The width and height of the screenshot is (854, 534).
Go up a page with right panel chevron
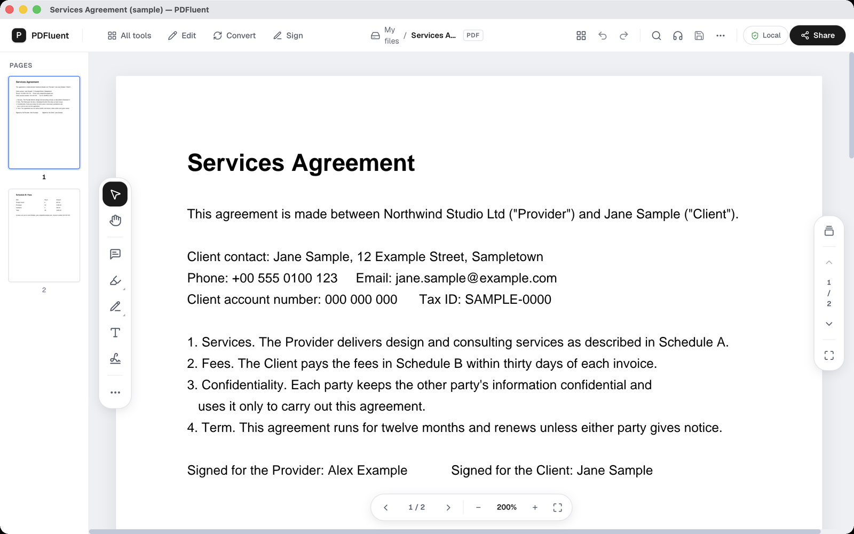pyautogui.click(x=829, y=262)
